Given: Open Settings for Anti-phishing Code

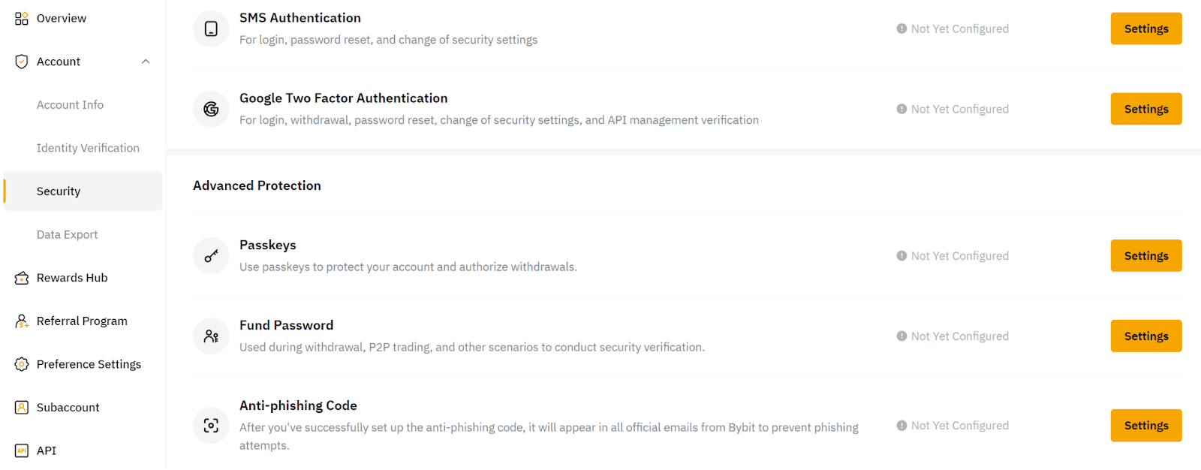Looking at the screenshot, I should pos(1145,425).
